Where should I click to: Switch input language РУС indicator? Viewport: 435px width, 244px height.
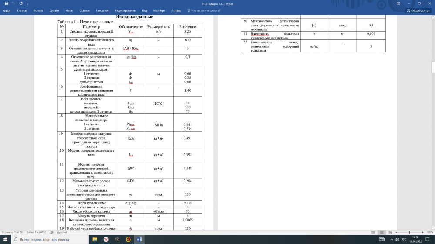coord(404,240)
